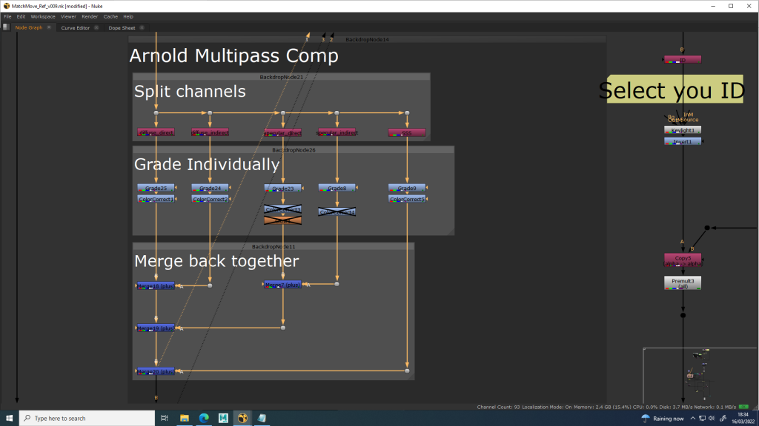759x426 pixels.
Task: Open the Windows Start menu
Action: tap(9, 419)
